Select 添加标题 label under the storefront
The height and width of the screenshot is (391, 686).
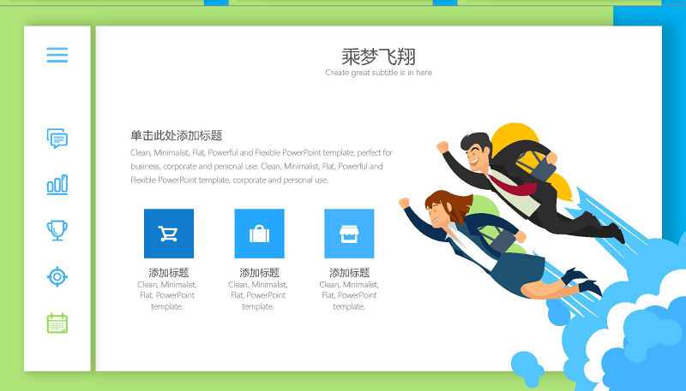click(349, 273)
